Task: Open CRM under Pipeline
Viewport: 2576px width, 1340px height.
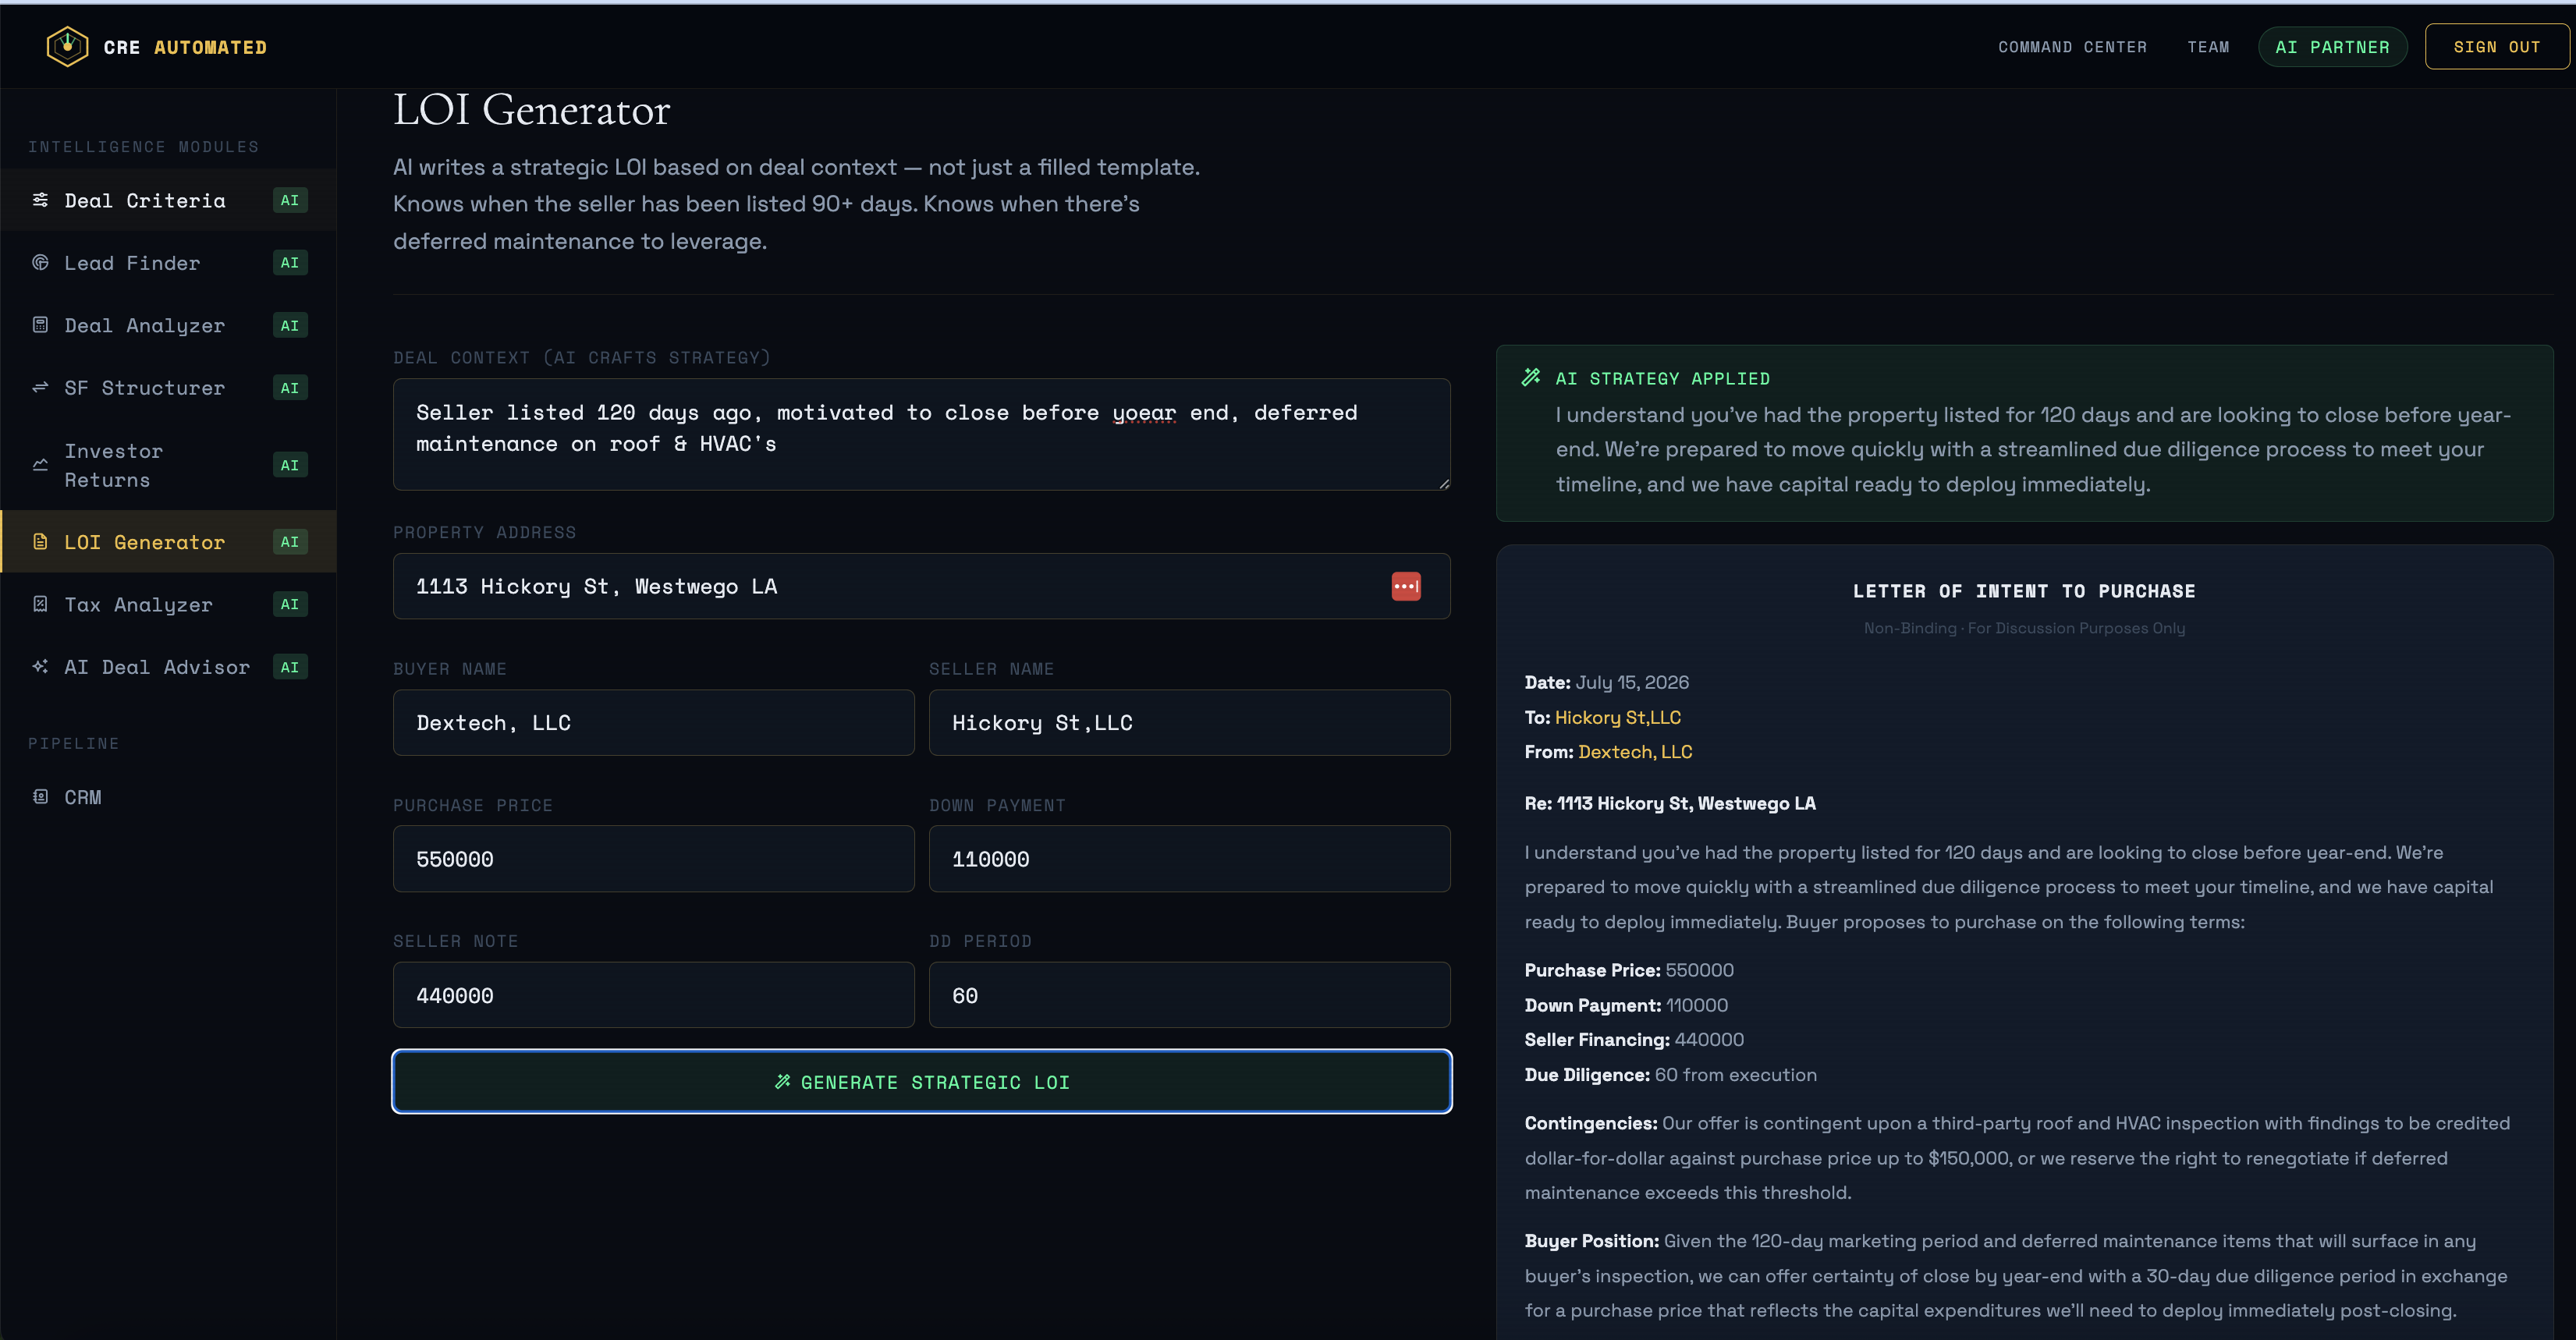Action: [x=168, y=797]
